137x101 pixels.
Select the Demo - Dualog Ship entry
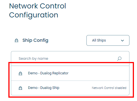[x=70, y=88]
